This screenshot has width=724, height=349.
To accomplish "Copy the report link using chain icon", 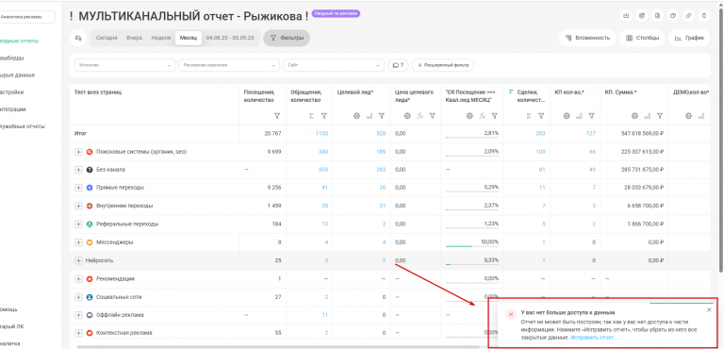I will click(688, 16).
